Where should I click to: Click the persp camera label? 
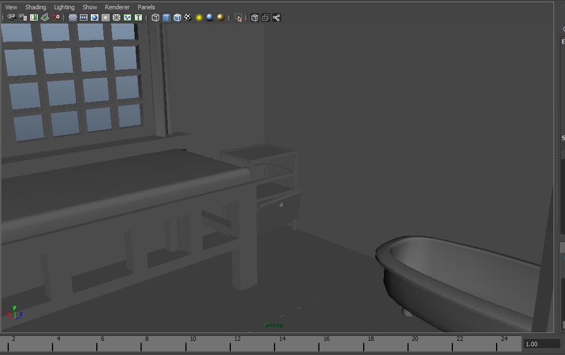click(274, 325)
